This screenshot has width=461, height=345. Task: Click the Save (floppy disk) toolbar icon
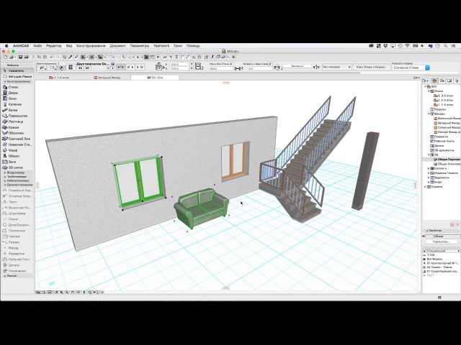coord(21,57)
